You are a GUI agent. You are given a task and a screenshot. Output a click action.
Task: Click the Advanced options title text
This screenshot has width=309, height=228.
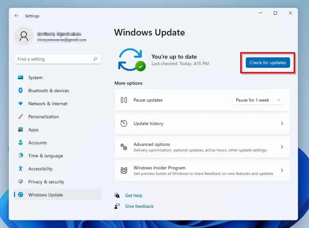tap(152, 144)
